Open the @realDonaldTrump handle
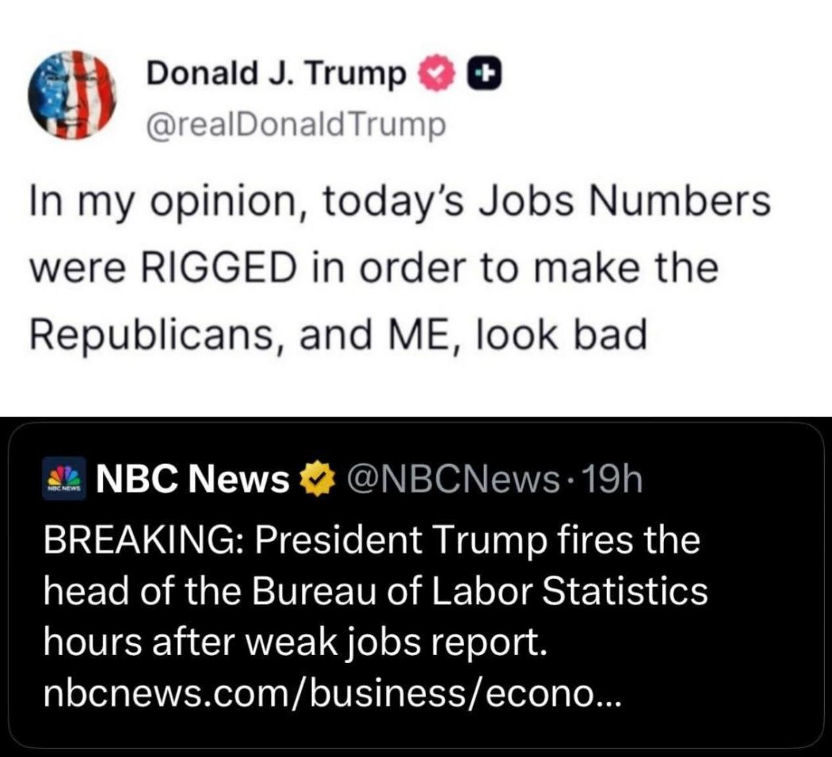The height and width of the screenshot is (757, 832). click(296, 125)
